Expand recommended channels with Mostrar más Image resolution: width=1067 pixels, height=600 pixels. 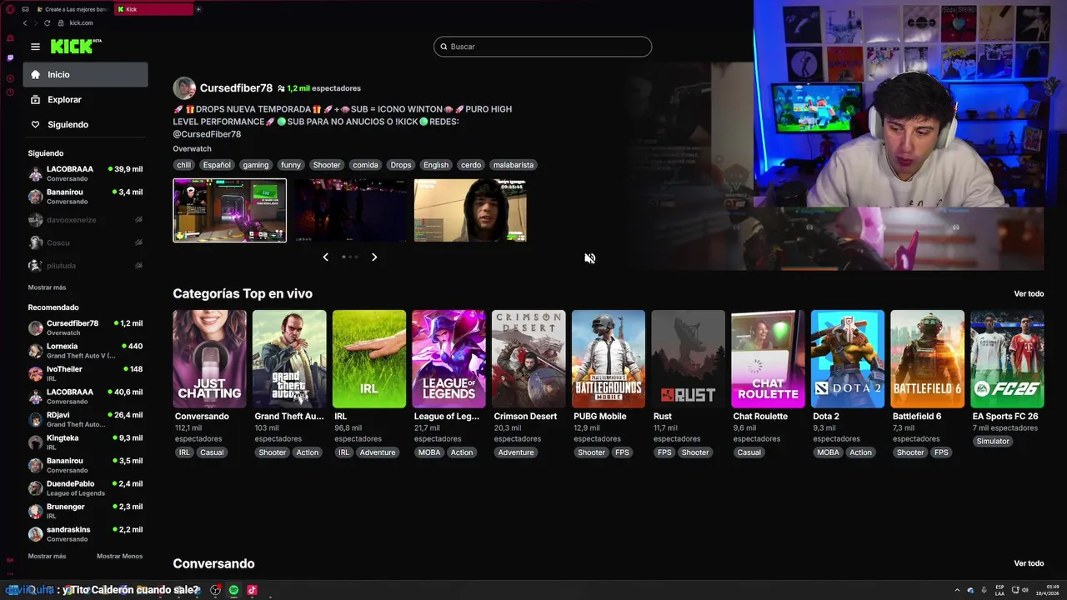47,556
